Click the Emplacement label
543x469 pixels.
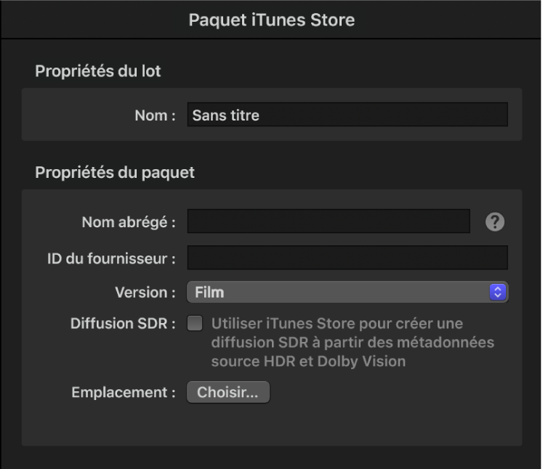click(124, 392)
